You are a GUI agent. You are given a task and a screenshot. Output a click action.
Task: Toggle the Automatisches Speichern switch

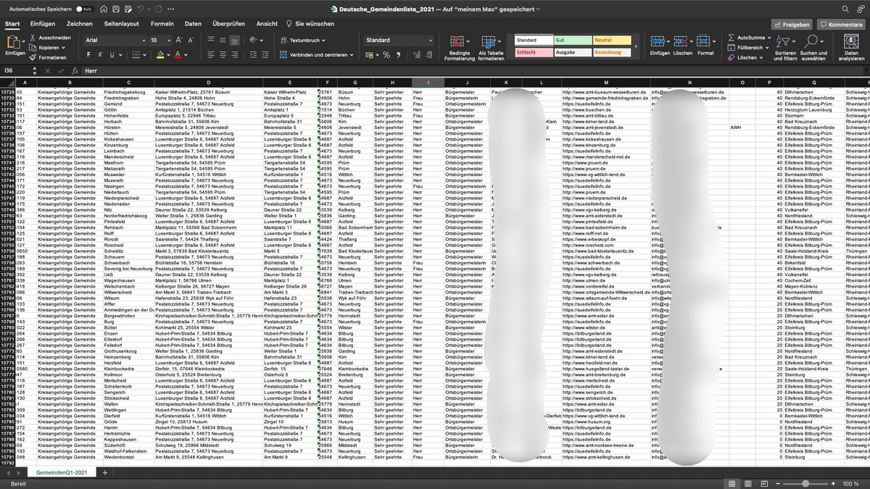coord(84,9)
